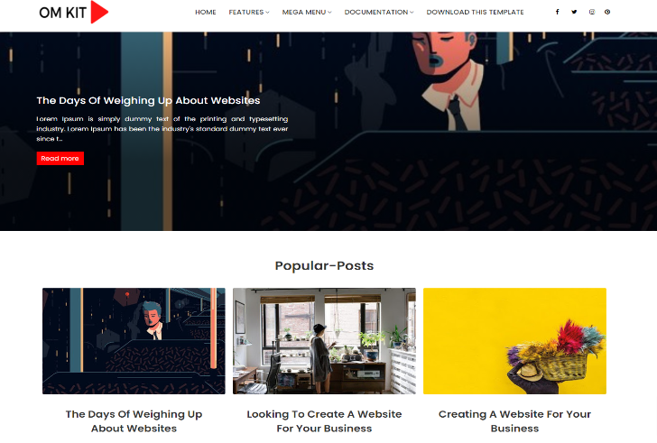The image size is (657, 443).
Task: Go to the Home menu item
Action: point(206,12)
